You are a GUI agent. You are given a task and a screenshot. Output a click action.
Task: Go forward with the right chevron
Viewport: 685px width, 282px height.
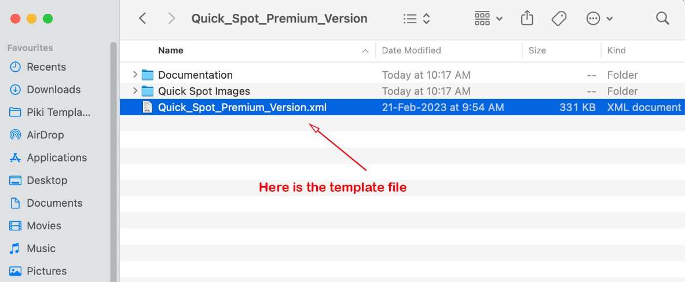(172, 19)
